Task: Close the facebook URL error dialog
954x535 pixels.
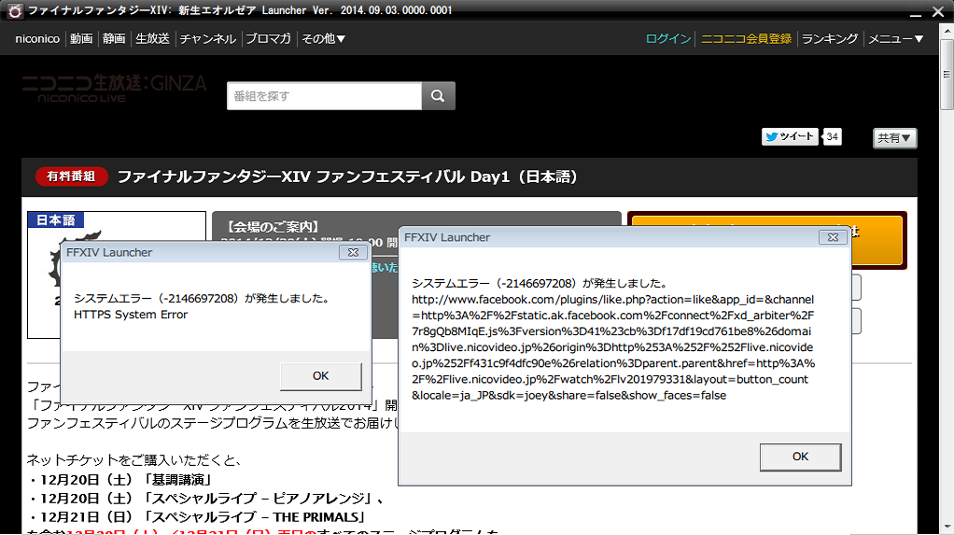Action: tap(833, 237)
